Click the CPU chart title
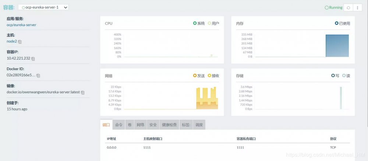Screen dimensions: 368x161 point(109,23)
